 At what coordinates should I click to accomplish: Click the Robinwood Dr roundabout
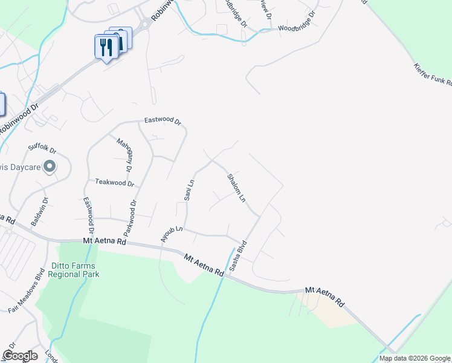pos(146,23)
